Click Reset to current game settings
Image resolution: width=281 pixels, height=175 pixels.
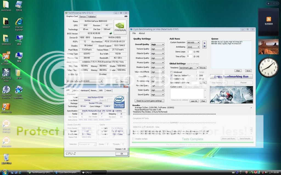click(x=149, y=101)
